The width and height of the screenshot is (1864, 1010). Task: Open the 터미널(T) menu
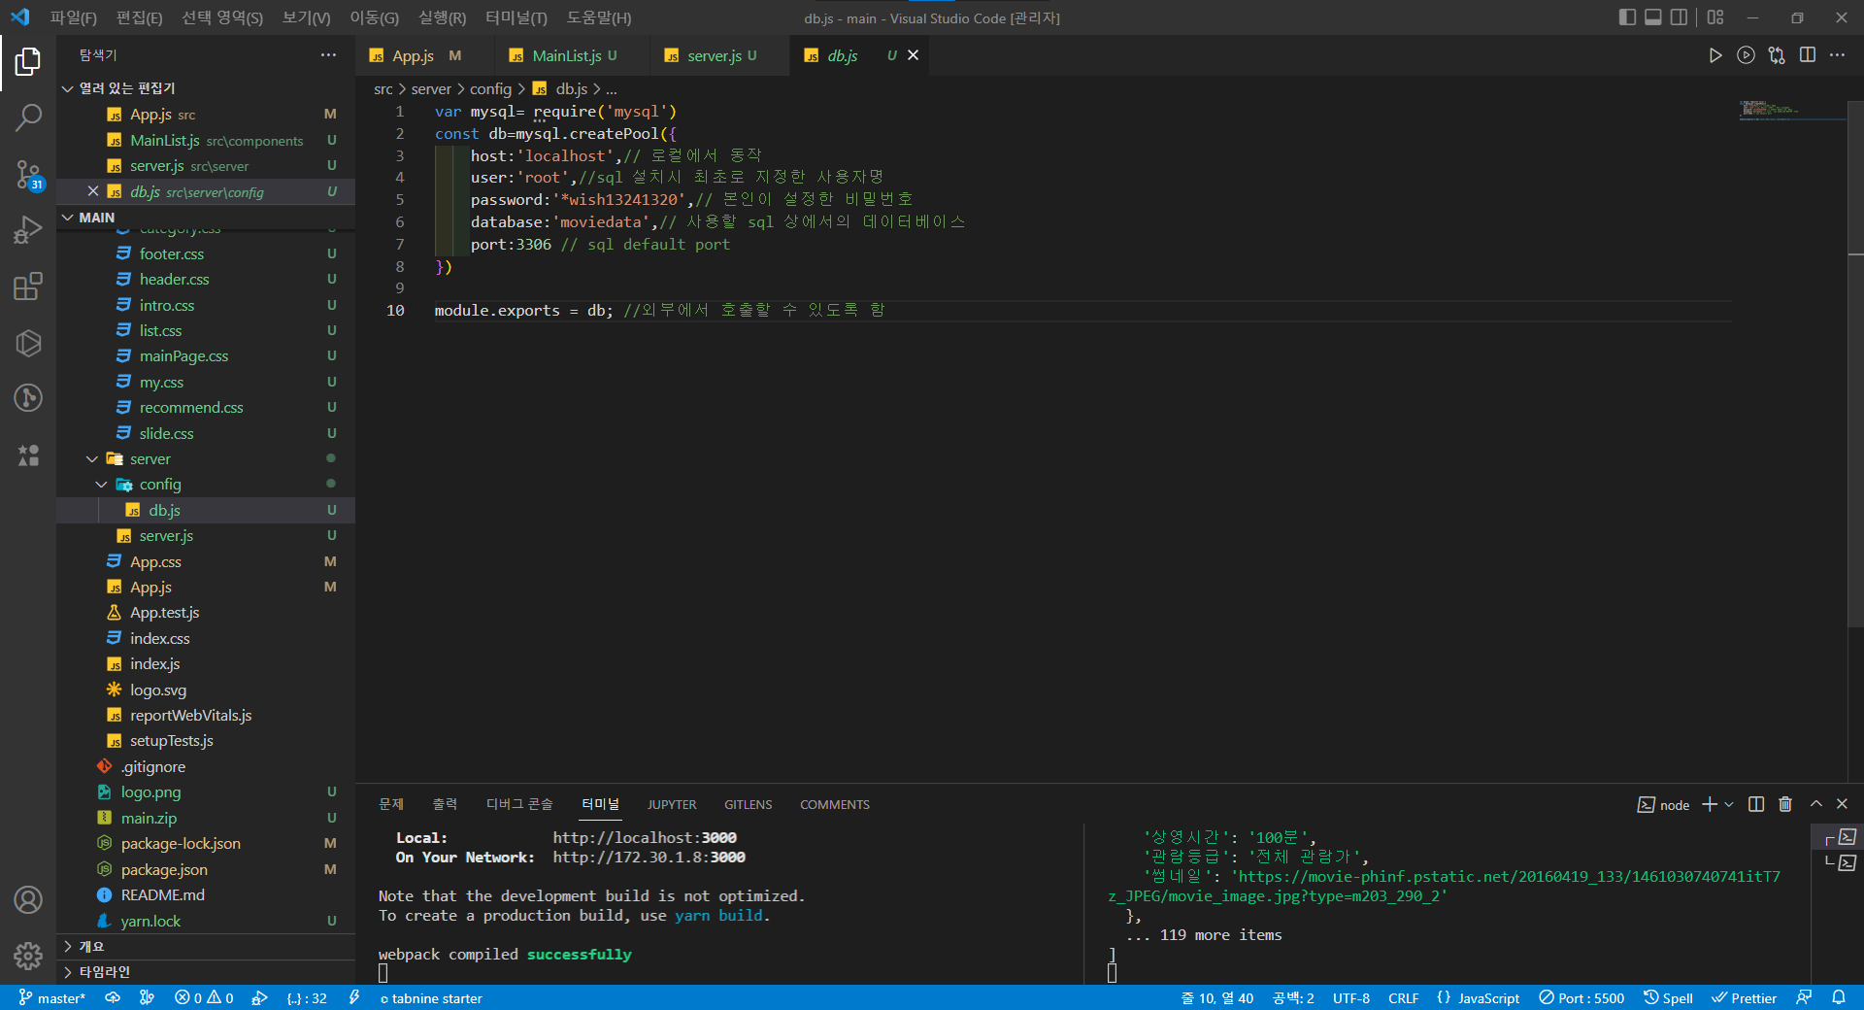pos(516,17)
